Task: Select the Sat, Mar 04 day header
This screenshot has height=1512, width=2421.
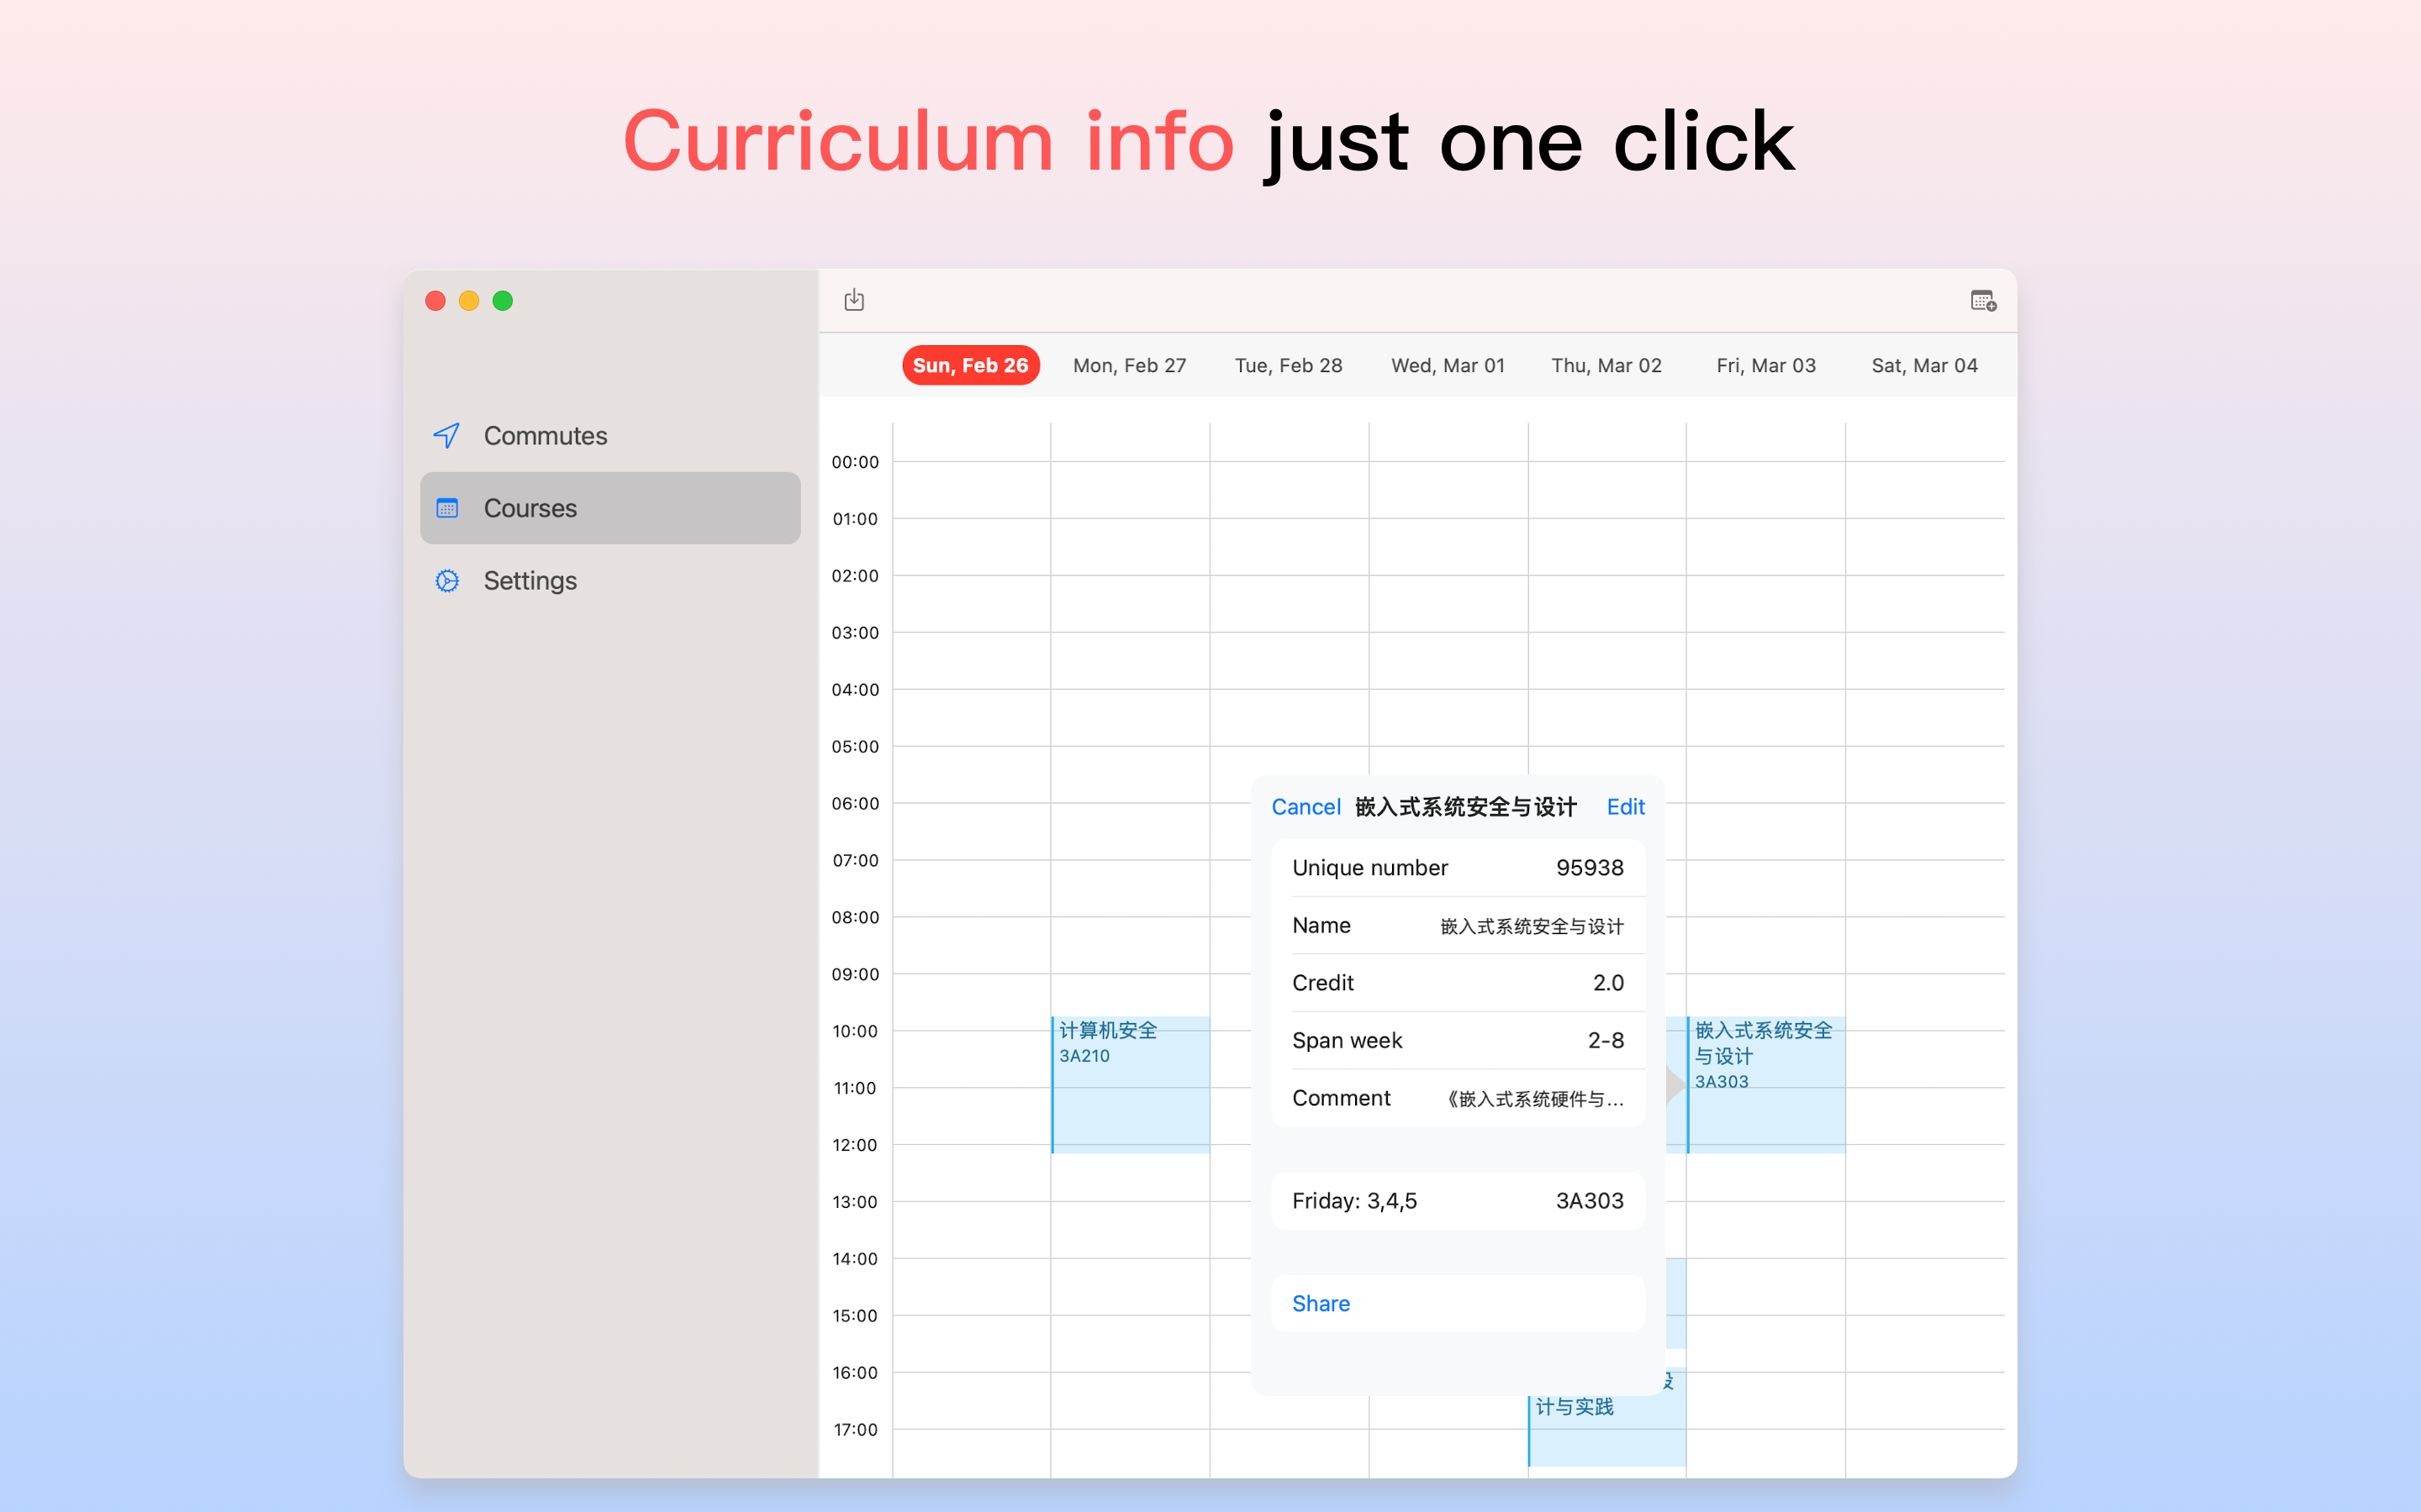Action: click(x=1925, y=365)
